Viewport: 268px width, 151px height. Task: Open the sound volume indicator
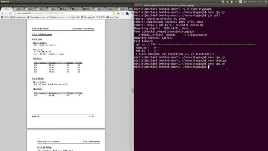point(245,2)
